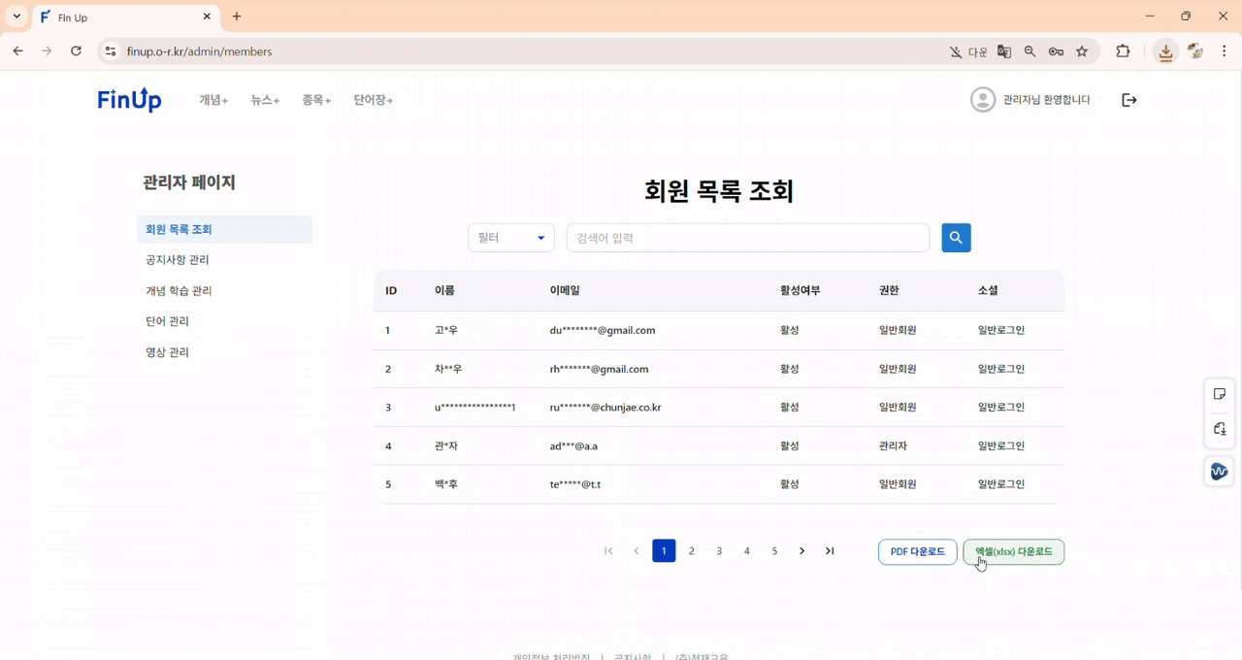The width and height of the screenshot is (1242, 660).
Task: Click the browser reload icon
Action: pyautogui.click(x=76, y=50)
